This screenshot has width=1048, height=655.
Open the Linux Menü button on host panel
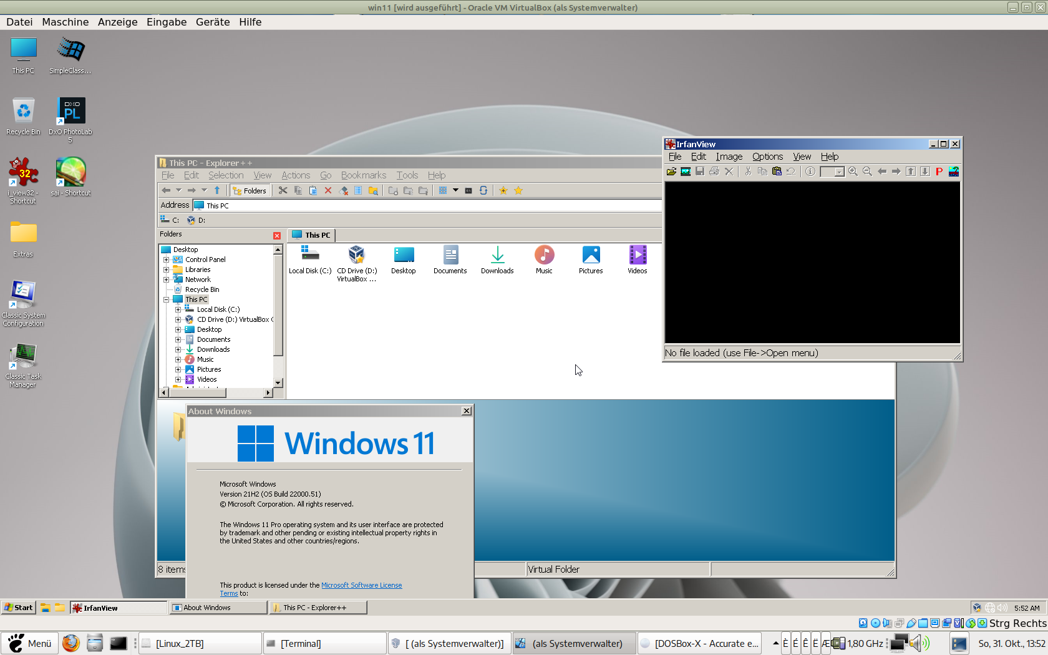30,643
